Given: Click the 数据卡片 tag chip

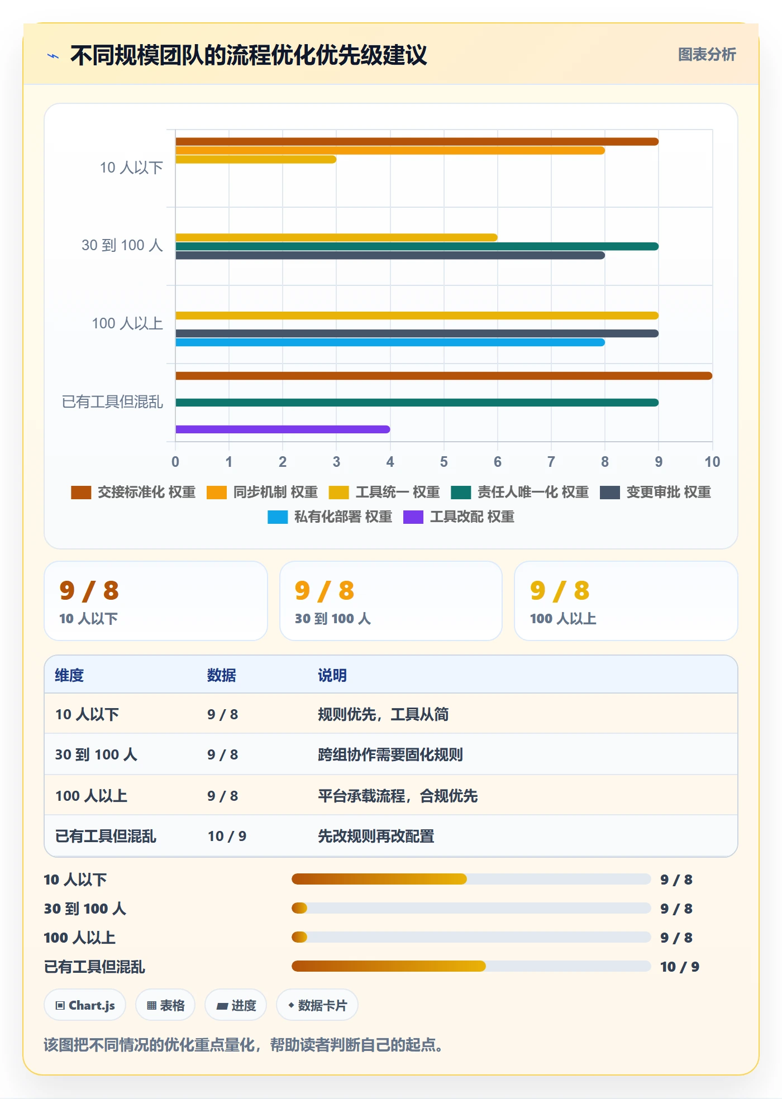Looking at the screenshot, I should click(317, 1005).
